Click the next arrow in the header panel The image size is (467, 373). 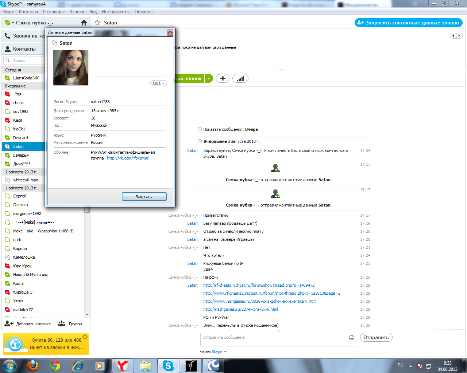[x=459, y=36]
